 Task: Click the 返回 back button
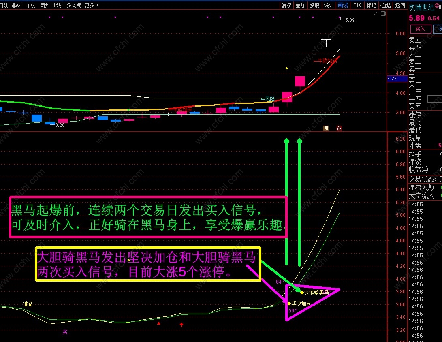tap(400, 5)
